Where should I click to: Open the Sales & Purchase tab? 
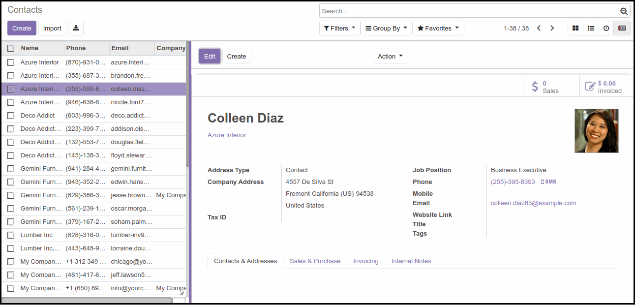point(315,261)
